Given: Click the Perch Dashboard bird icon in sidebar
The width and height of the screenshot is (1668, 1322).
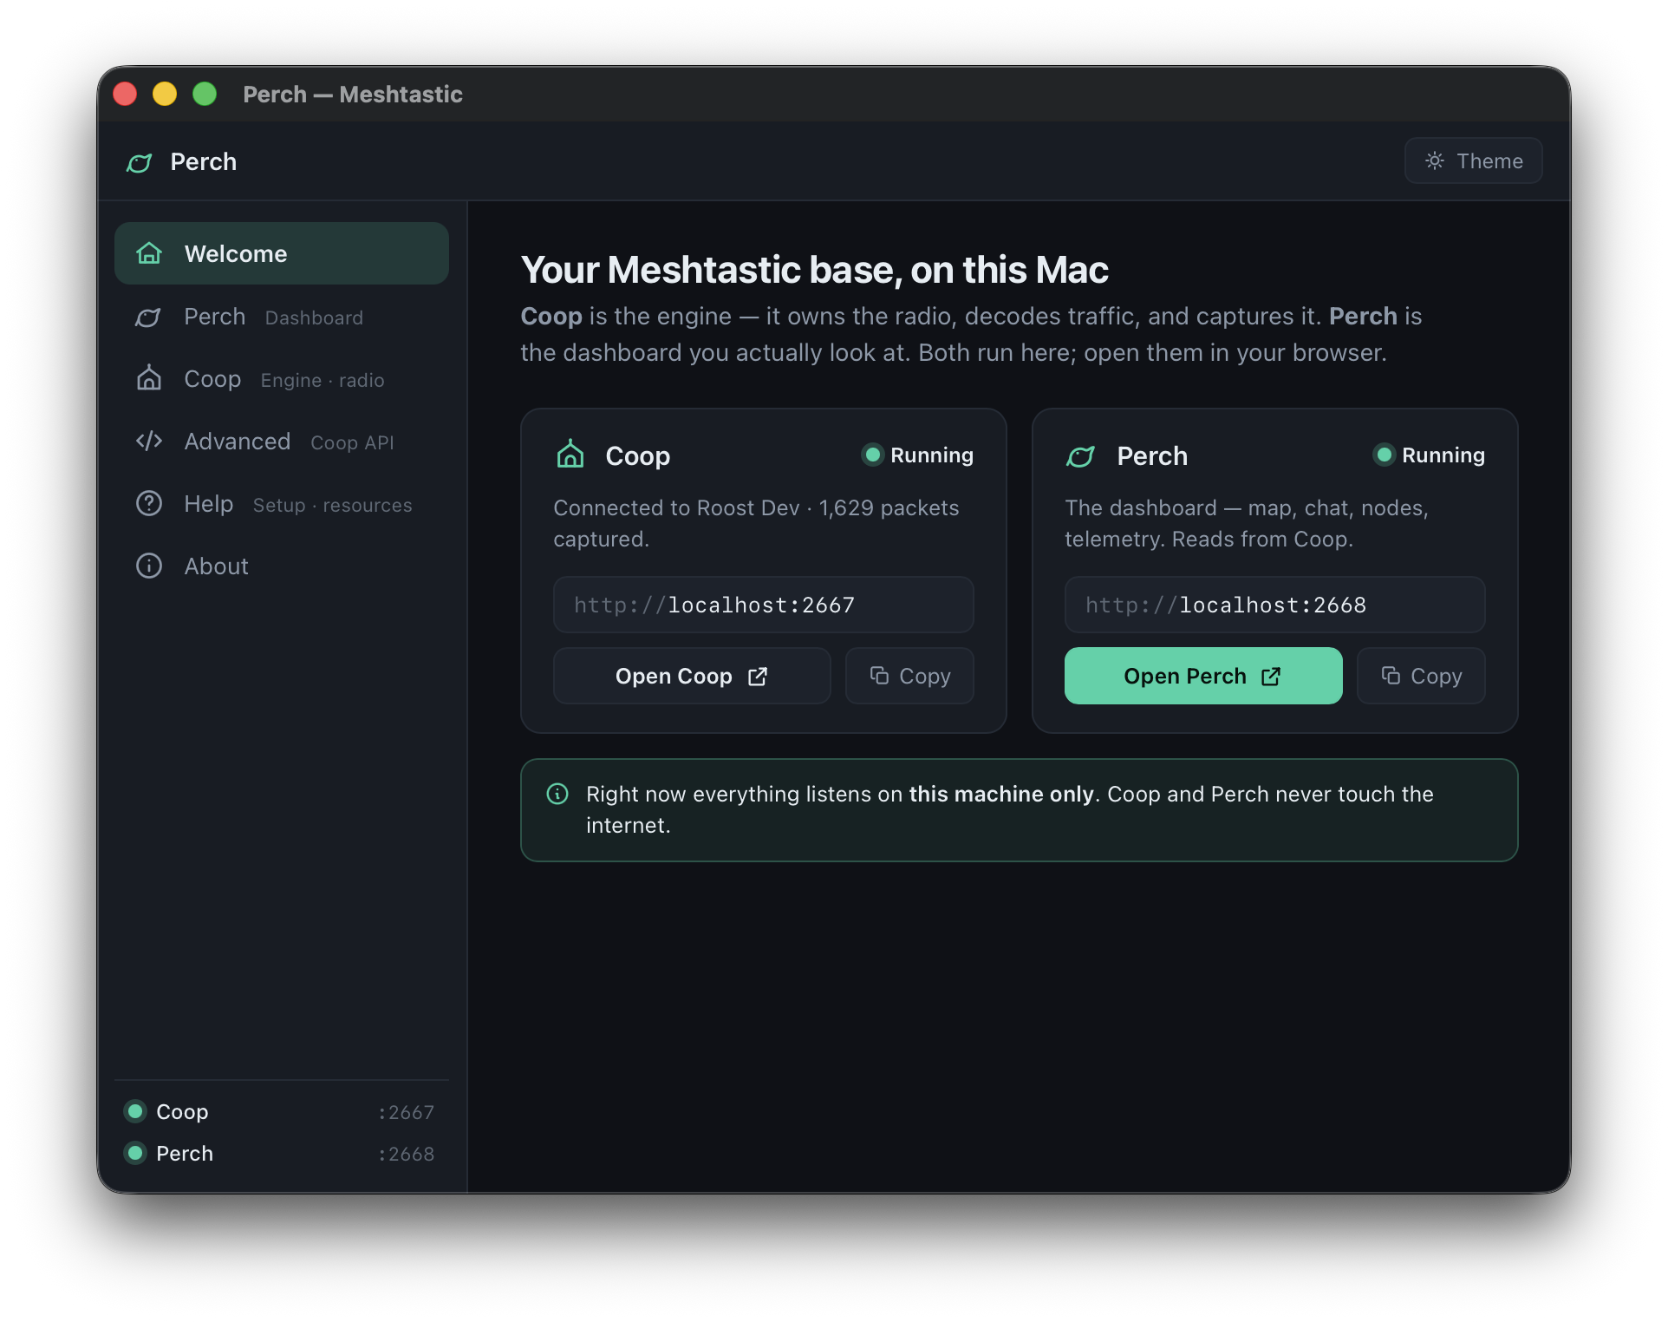Looking at the screenshot, I should (148, 317).
